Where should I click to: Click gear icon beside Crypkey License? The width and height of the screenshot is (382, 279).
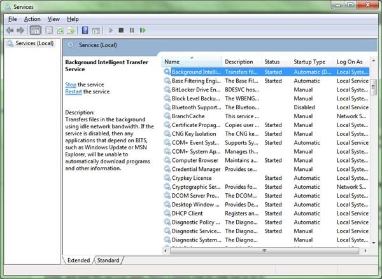167,178
